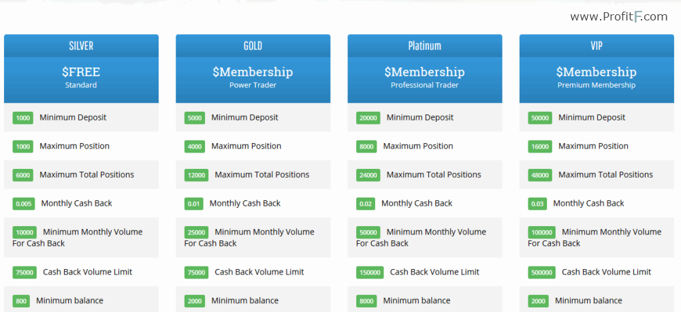Click the SILVER plan header

pyautogui.click(x=81, y=46)
